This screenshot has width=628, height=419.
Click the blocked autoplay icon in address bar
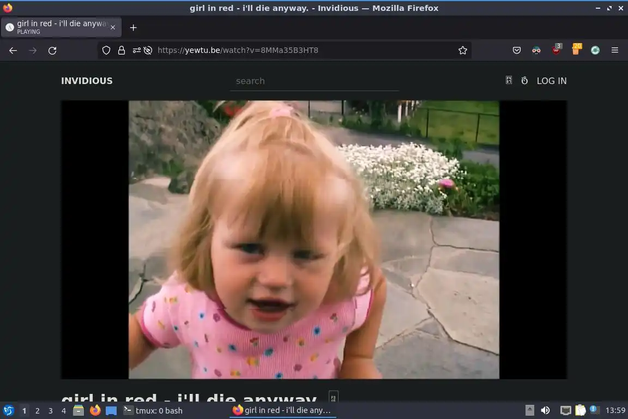[148, 50]
